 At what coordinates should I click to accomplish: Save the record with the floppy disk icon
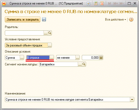coord(44,19)
